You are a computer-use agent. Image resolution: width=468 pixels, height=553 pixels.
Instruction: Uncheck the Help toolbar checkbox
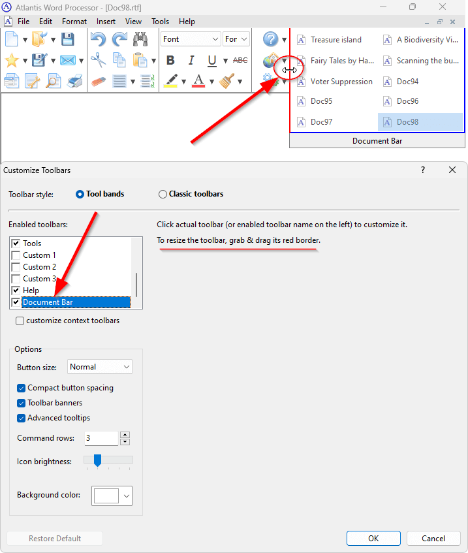16,291
